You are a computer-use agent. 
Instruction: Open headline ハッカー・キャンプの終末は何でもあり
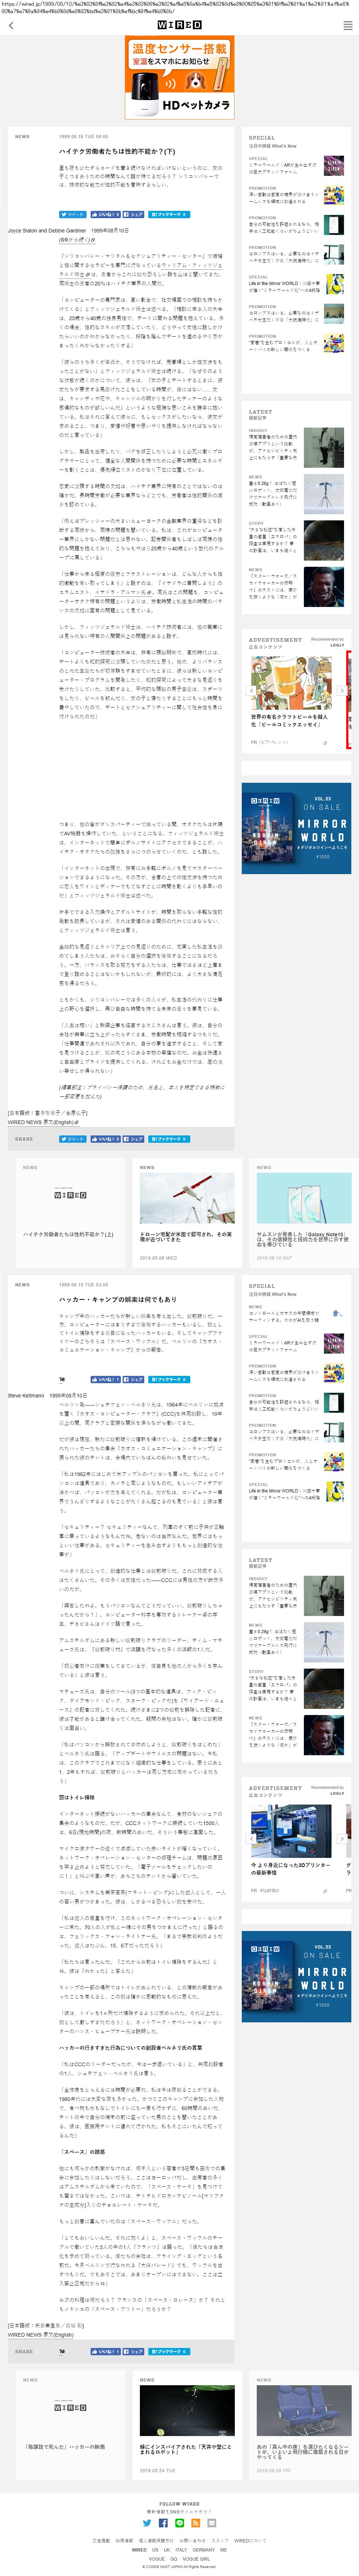[x=118, y=1299]
